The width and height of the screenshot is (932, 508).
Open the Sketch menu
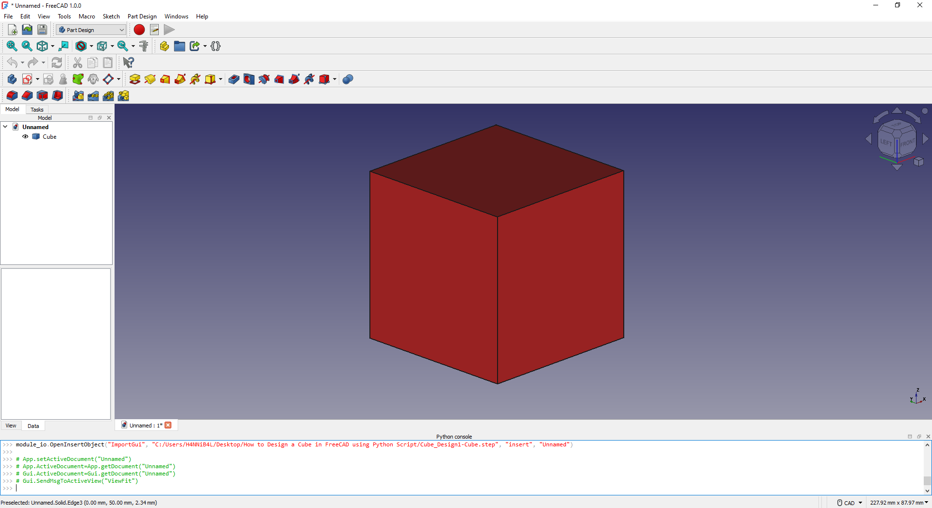click(111, 16)
